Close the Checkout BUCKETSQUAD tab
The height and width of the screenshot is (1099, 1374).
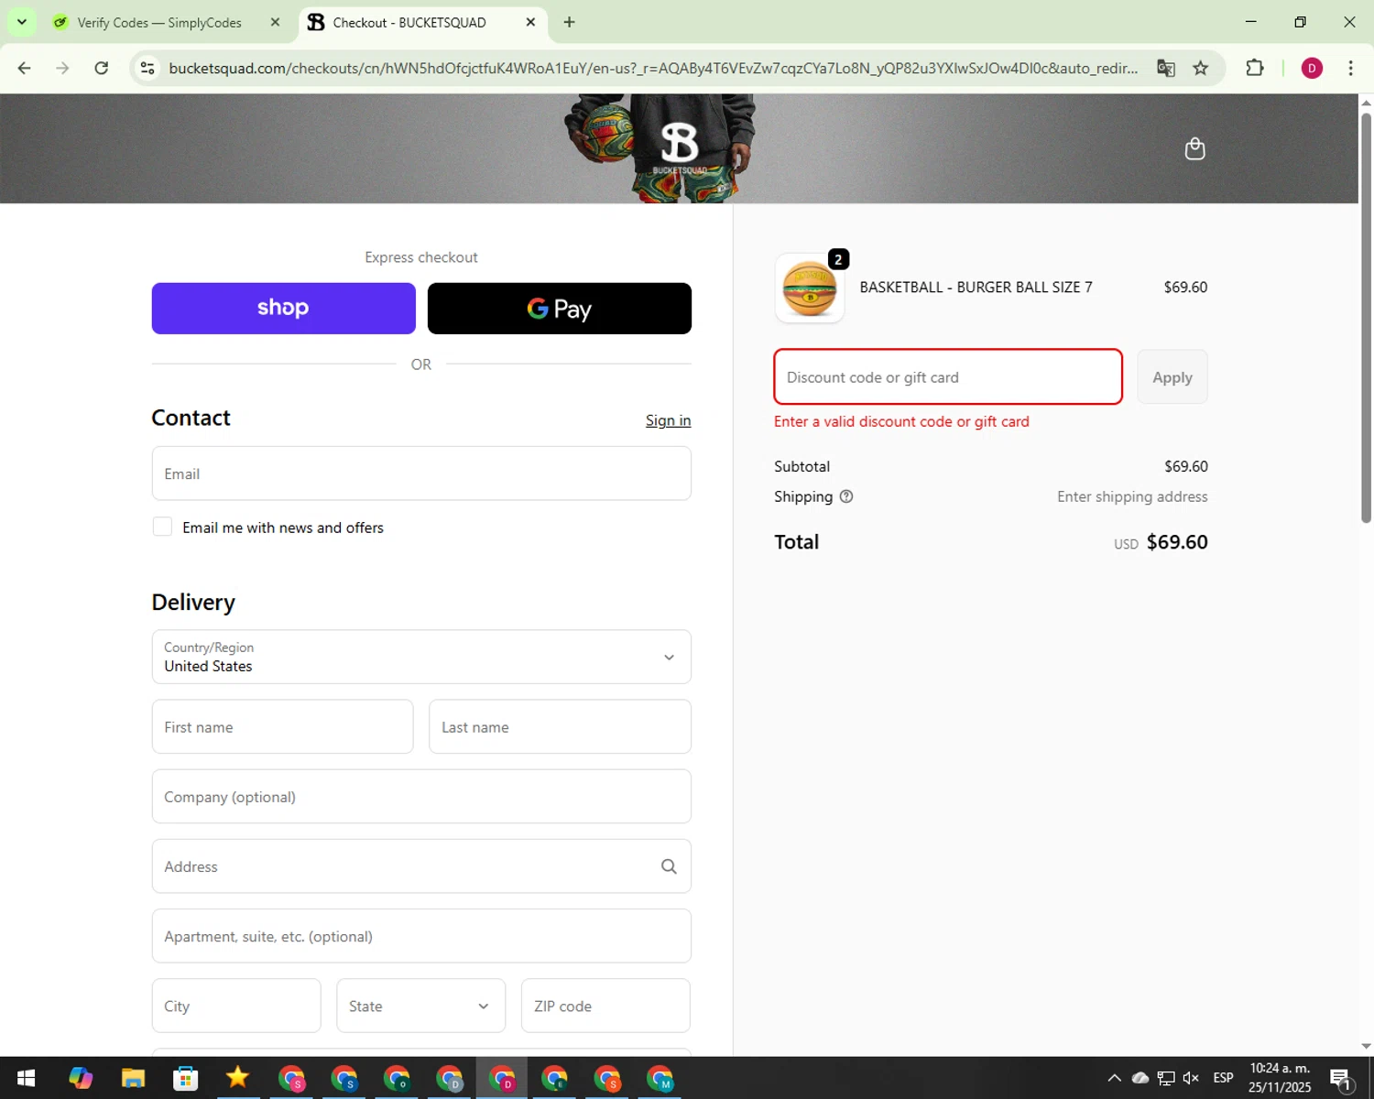(530, 22)
